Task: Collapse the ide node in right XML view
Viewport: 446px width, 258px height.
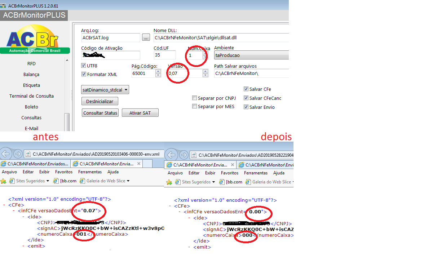Action: click(189, 218)
